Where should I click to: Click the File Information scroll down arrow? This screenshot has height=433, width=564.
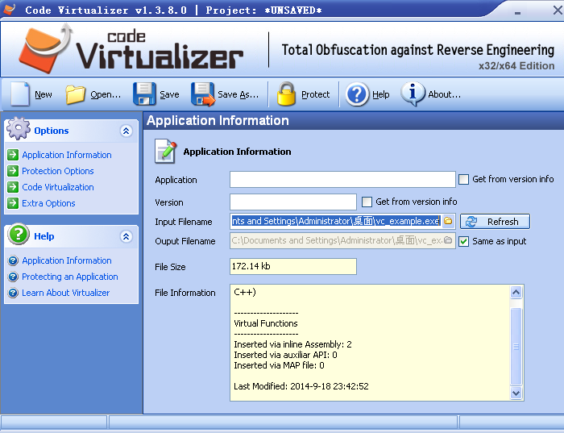(516, 393)
